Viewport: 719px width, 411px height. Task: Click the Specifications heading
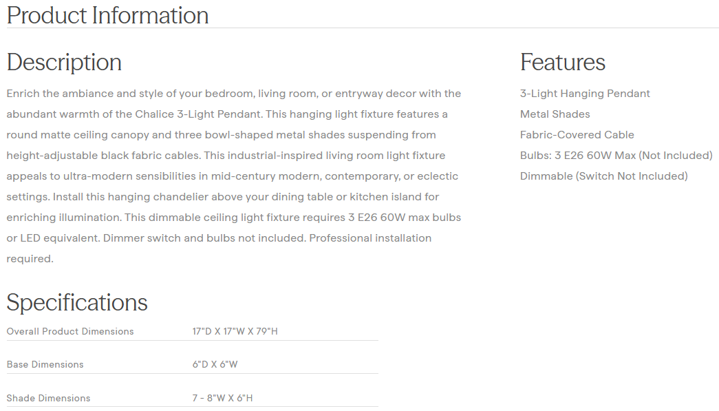(x=77, y=303)
